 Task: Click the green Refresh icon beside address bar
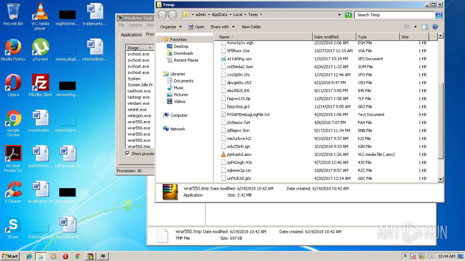click(348, 15)
